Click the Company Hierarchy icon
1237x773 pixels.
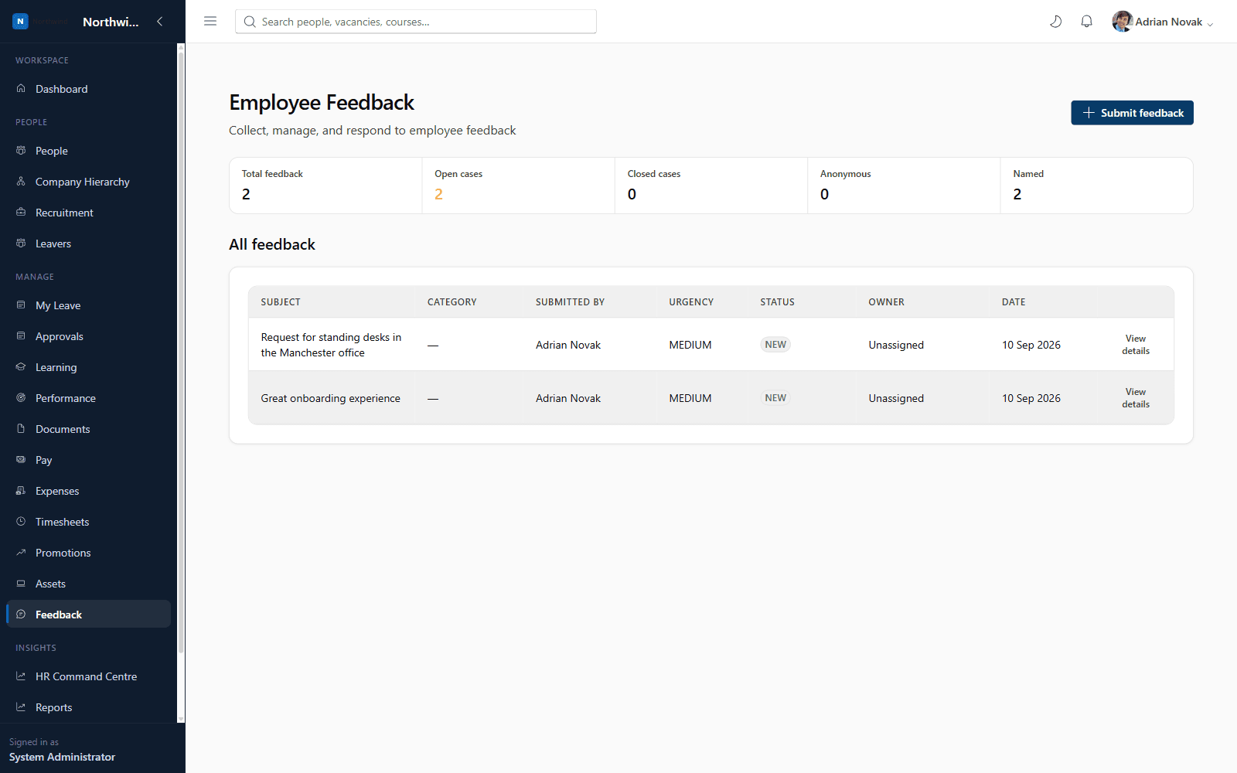pos(21,182)
